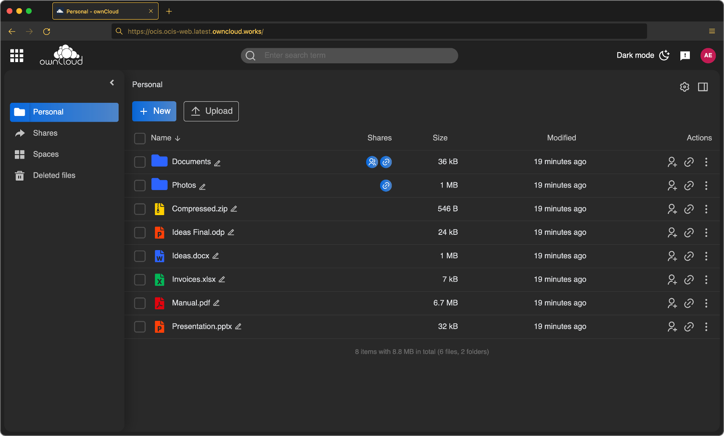Show people shared on Documents
Viewport: 724px width, 436px height.
372,162
